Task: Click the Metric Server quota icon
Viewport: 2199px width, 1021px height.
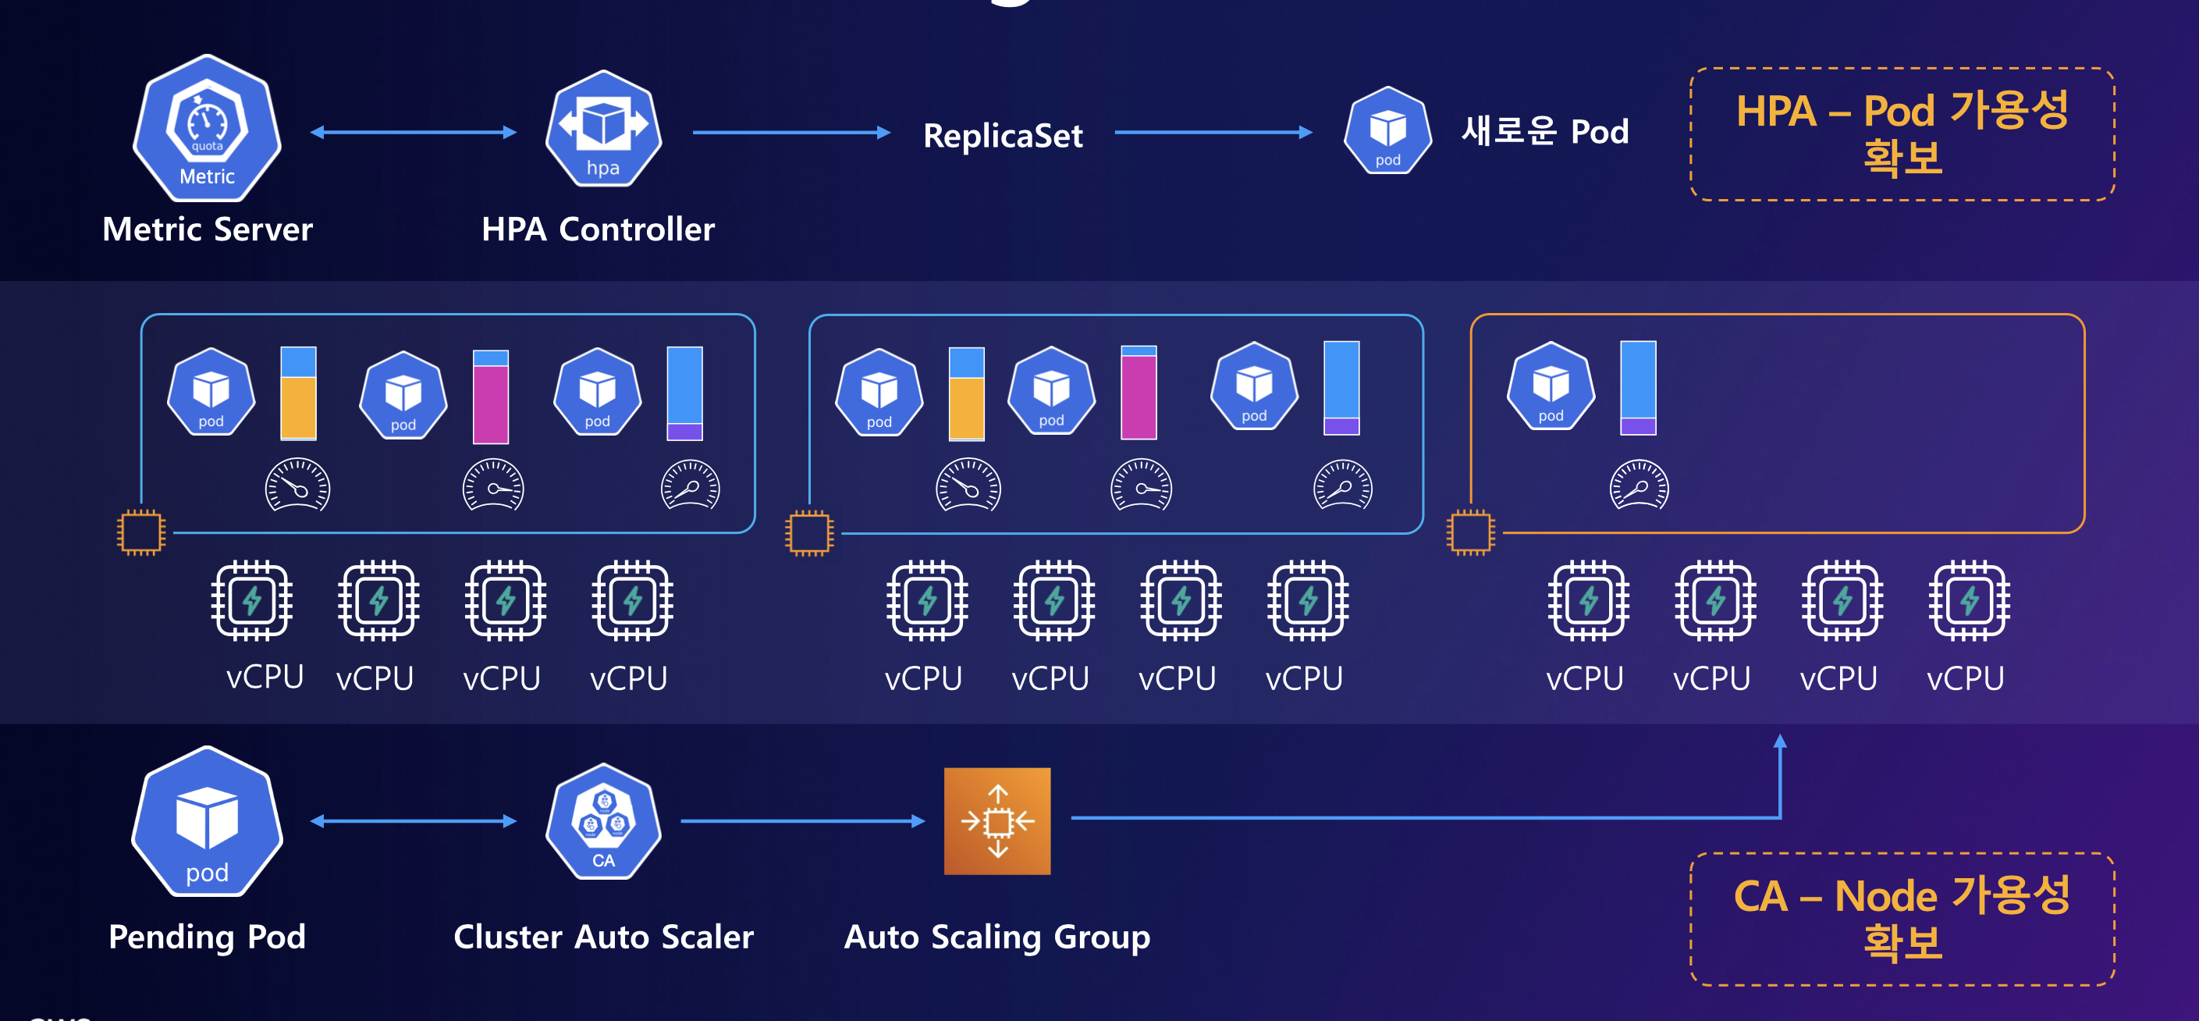Action: coord(207,128)
